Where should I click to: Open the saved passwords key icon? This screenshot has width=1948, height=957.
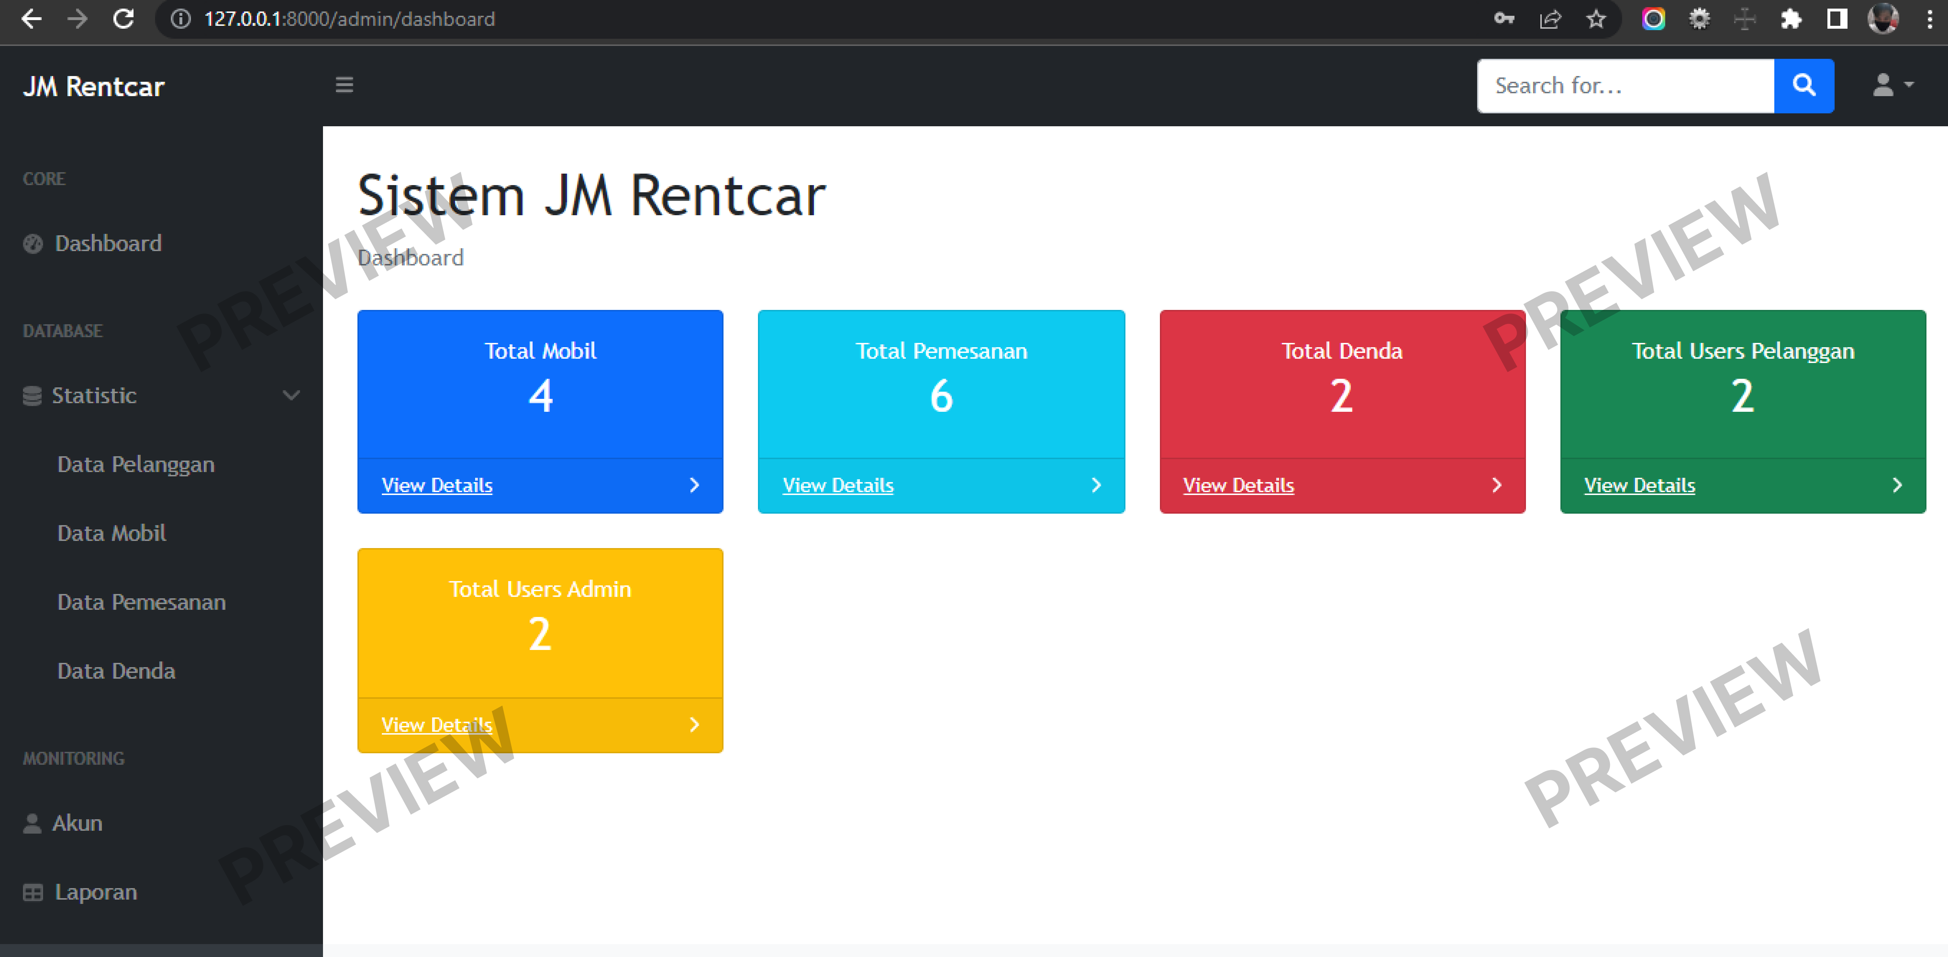[1504, 19]
